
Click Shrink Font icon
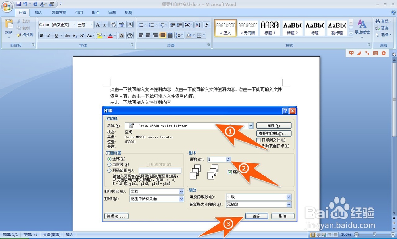click(105, 25)
